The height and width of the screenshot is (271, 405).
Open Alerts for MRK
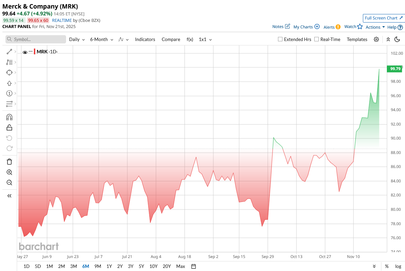pyautogui.click(x=332, y=27)
